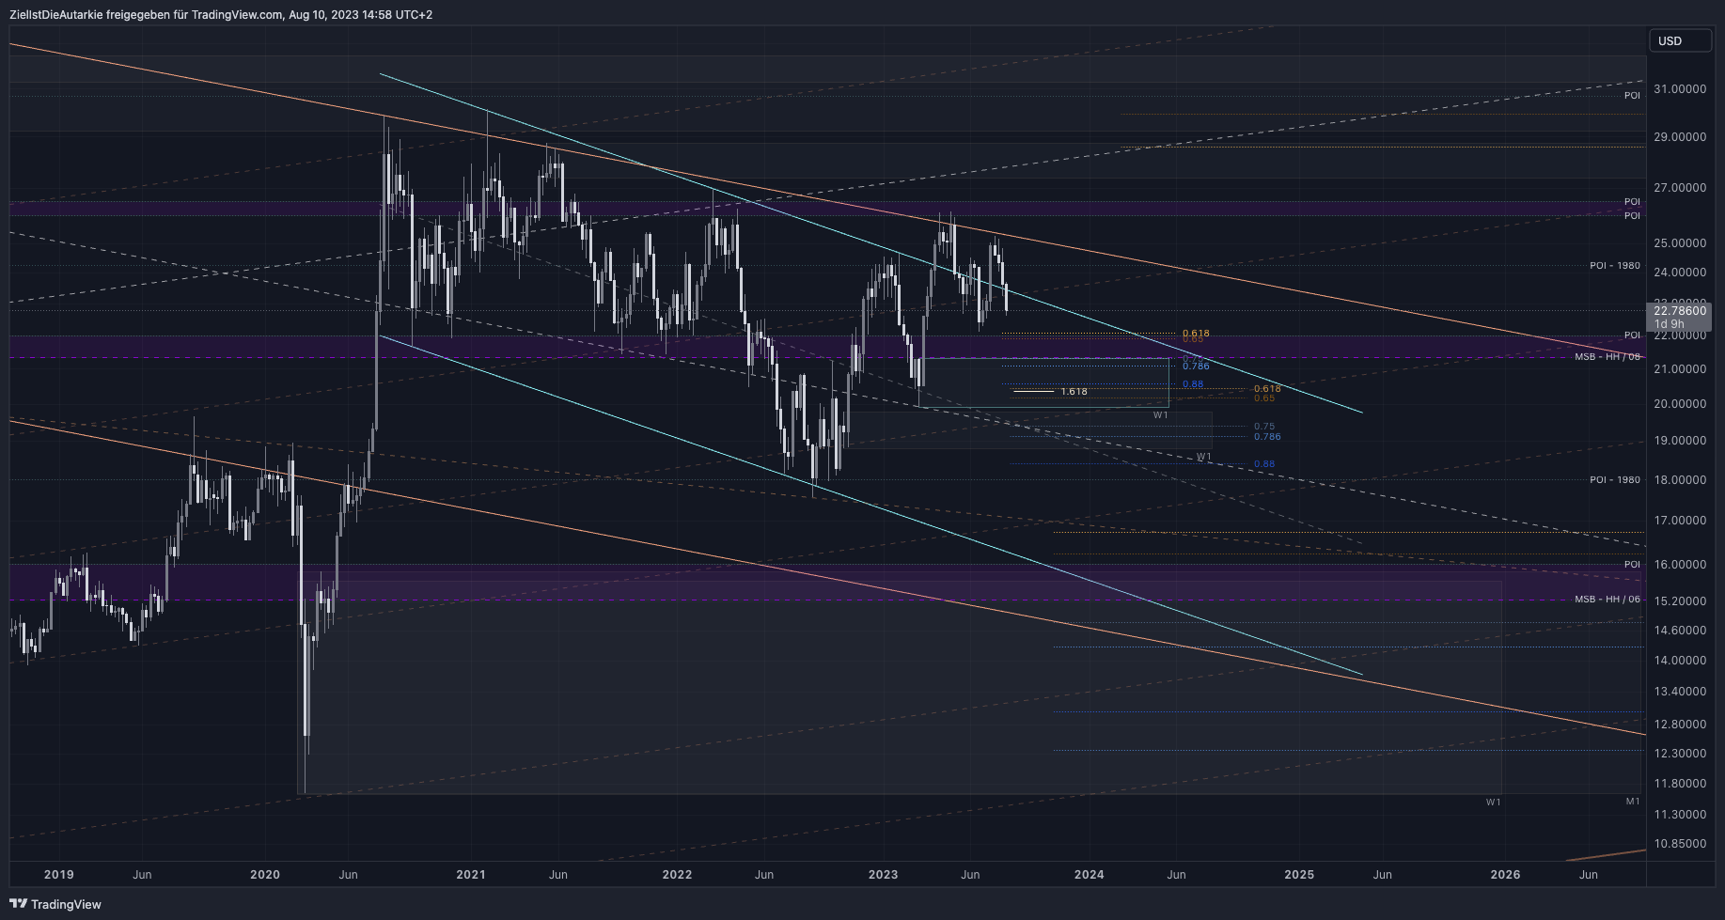This screenshot has width=1725, height=920.
Task: Click the 2025 label on time axis
Action: pos(1299,875)
